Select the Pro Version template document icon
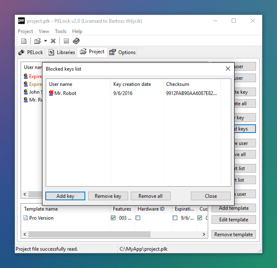The height and width of the screenshot is (268, 277). click(x=25, y=218)
